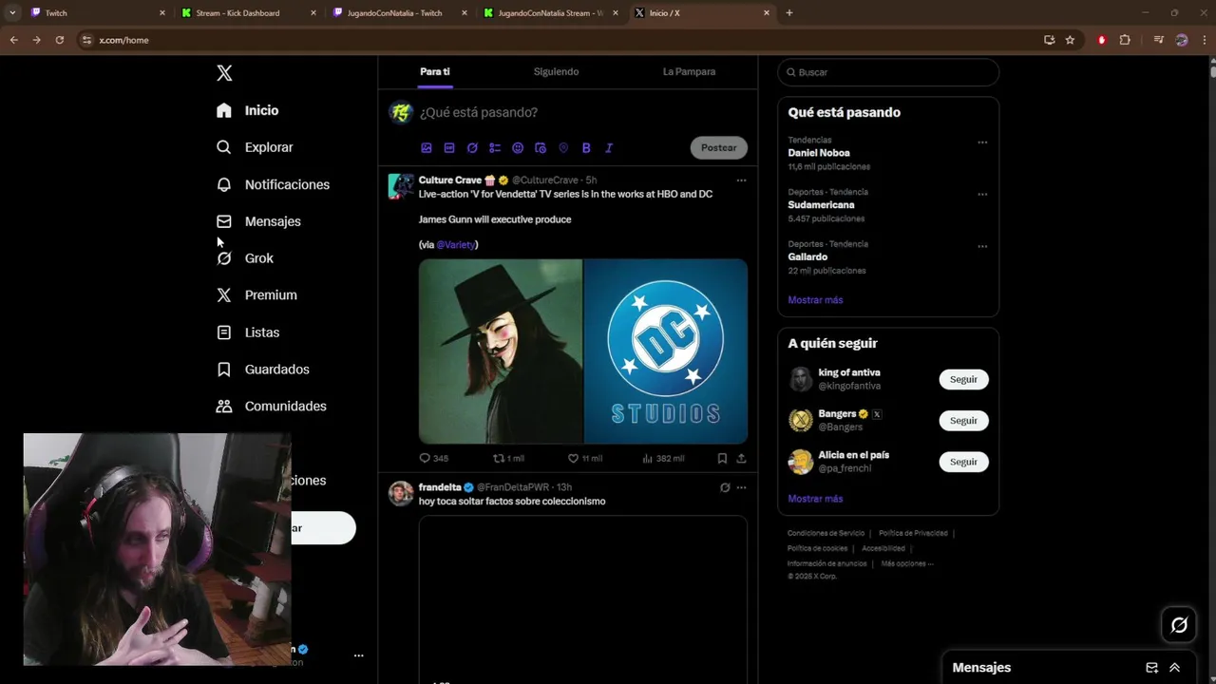Open the floating Grok button
1216x684 pixels.
click(1179, 625)
